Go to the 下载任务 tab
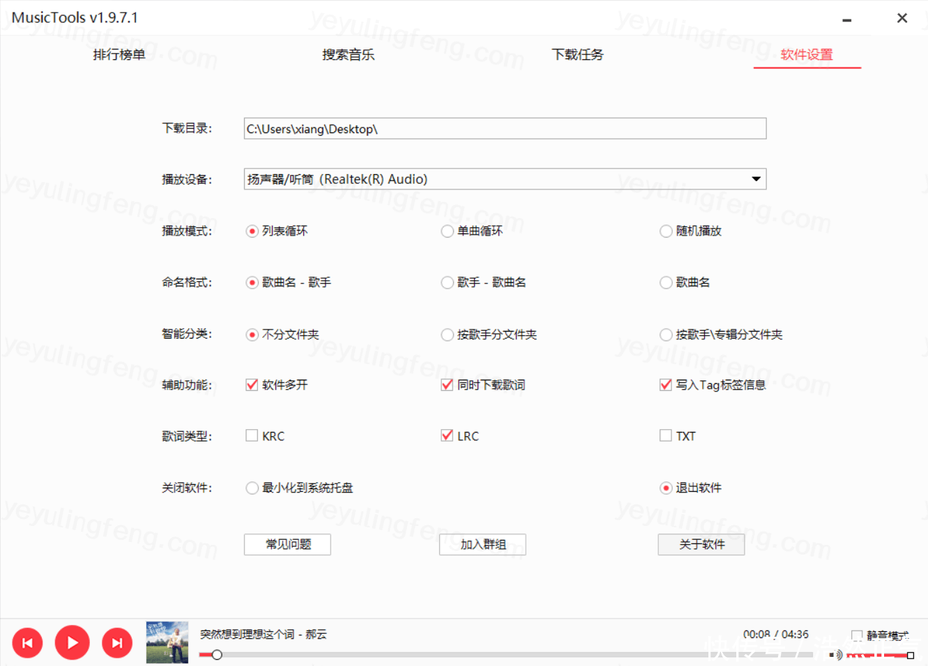This screenshot has height=666, width=928. (577, 54)
